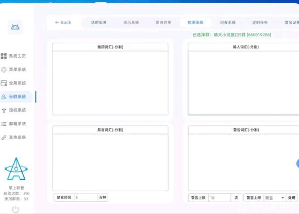The image size is (299, 214).
Task: Click the 撤回词汇 text area
Action: point(110,83)
